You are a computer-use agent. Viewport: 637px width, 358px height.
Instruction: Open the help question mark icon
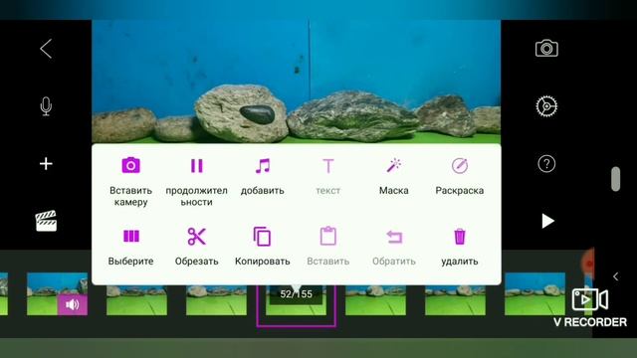point(546,164)
